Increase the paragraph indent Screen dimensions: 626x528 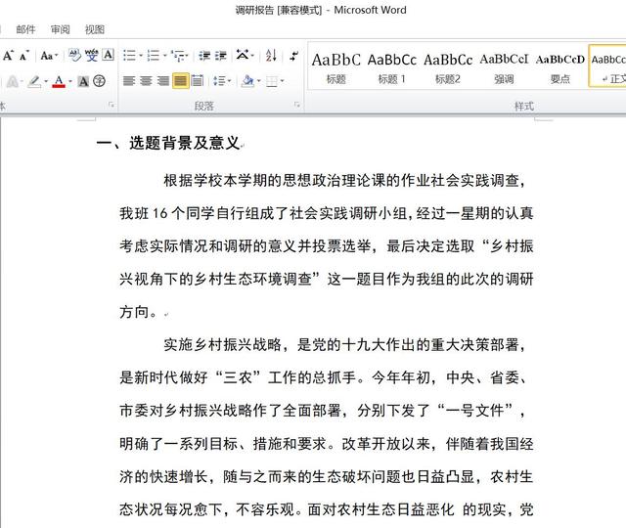221,56
